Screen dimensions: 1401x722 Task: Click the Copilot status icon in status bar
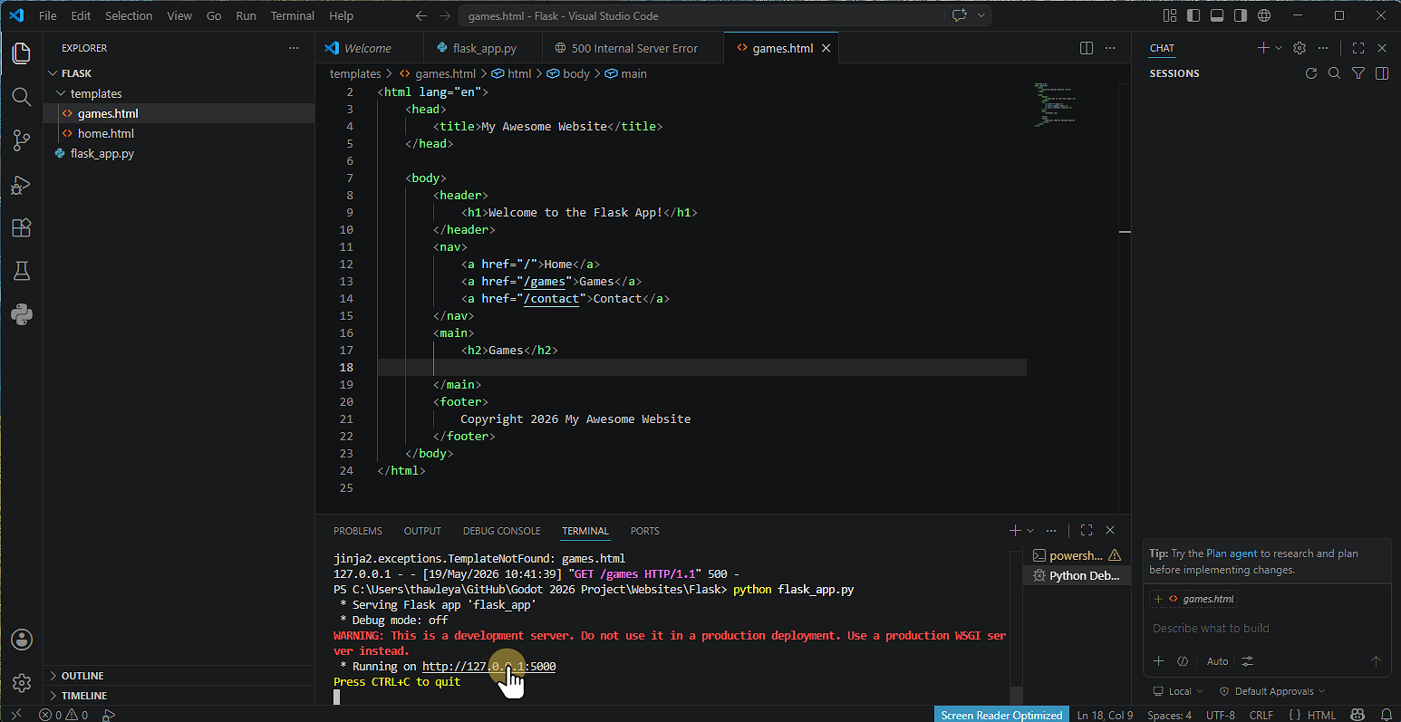coord(1358,715)
